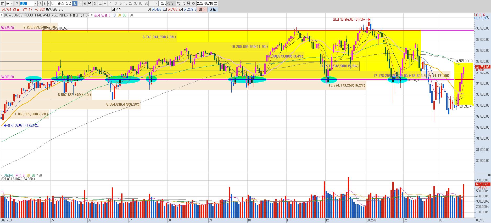Image resolution: width=491 pixels, height=223 pixels.
Task: Select the 년 yearly period tab
Action: click(90, 3)
